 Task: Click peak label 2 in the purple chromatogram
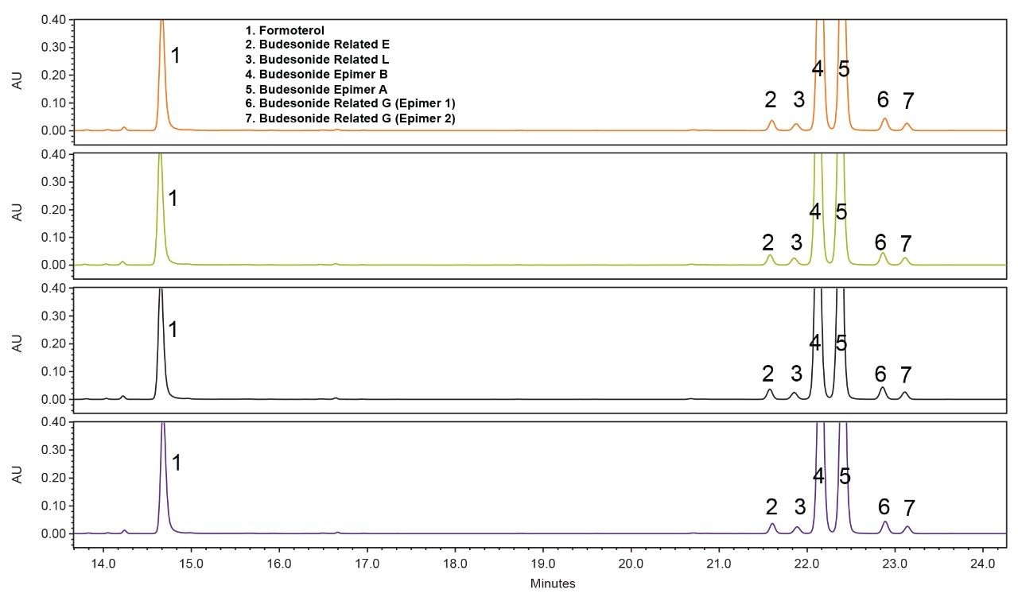[771, 506]
